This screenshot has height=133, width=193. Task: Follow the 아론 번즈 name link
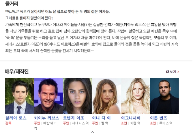click(159, 118)
